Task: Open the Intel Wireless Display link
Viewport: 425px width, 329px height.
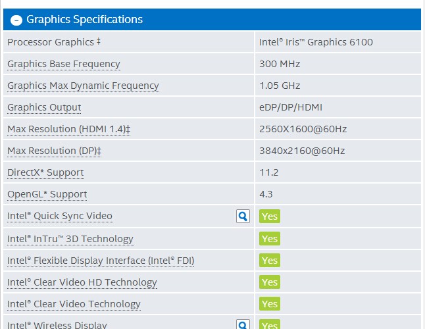Action: click(x=57, y=325)
